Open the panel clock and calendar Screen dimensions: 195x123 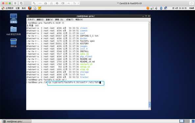(x=180, y=8)
